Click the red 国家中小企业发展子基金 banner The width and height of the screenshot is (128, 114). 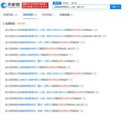click(x=35, y=5)
